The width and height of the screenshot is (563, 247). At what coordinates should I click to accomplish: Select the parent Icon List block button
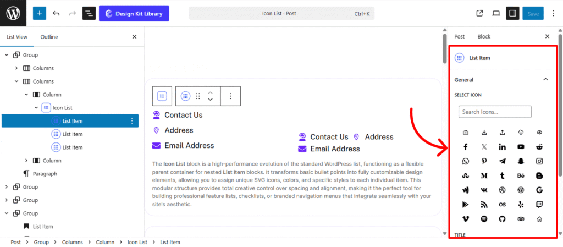tap(162, 96)
